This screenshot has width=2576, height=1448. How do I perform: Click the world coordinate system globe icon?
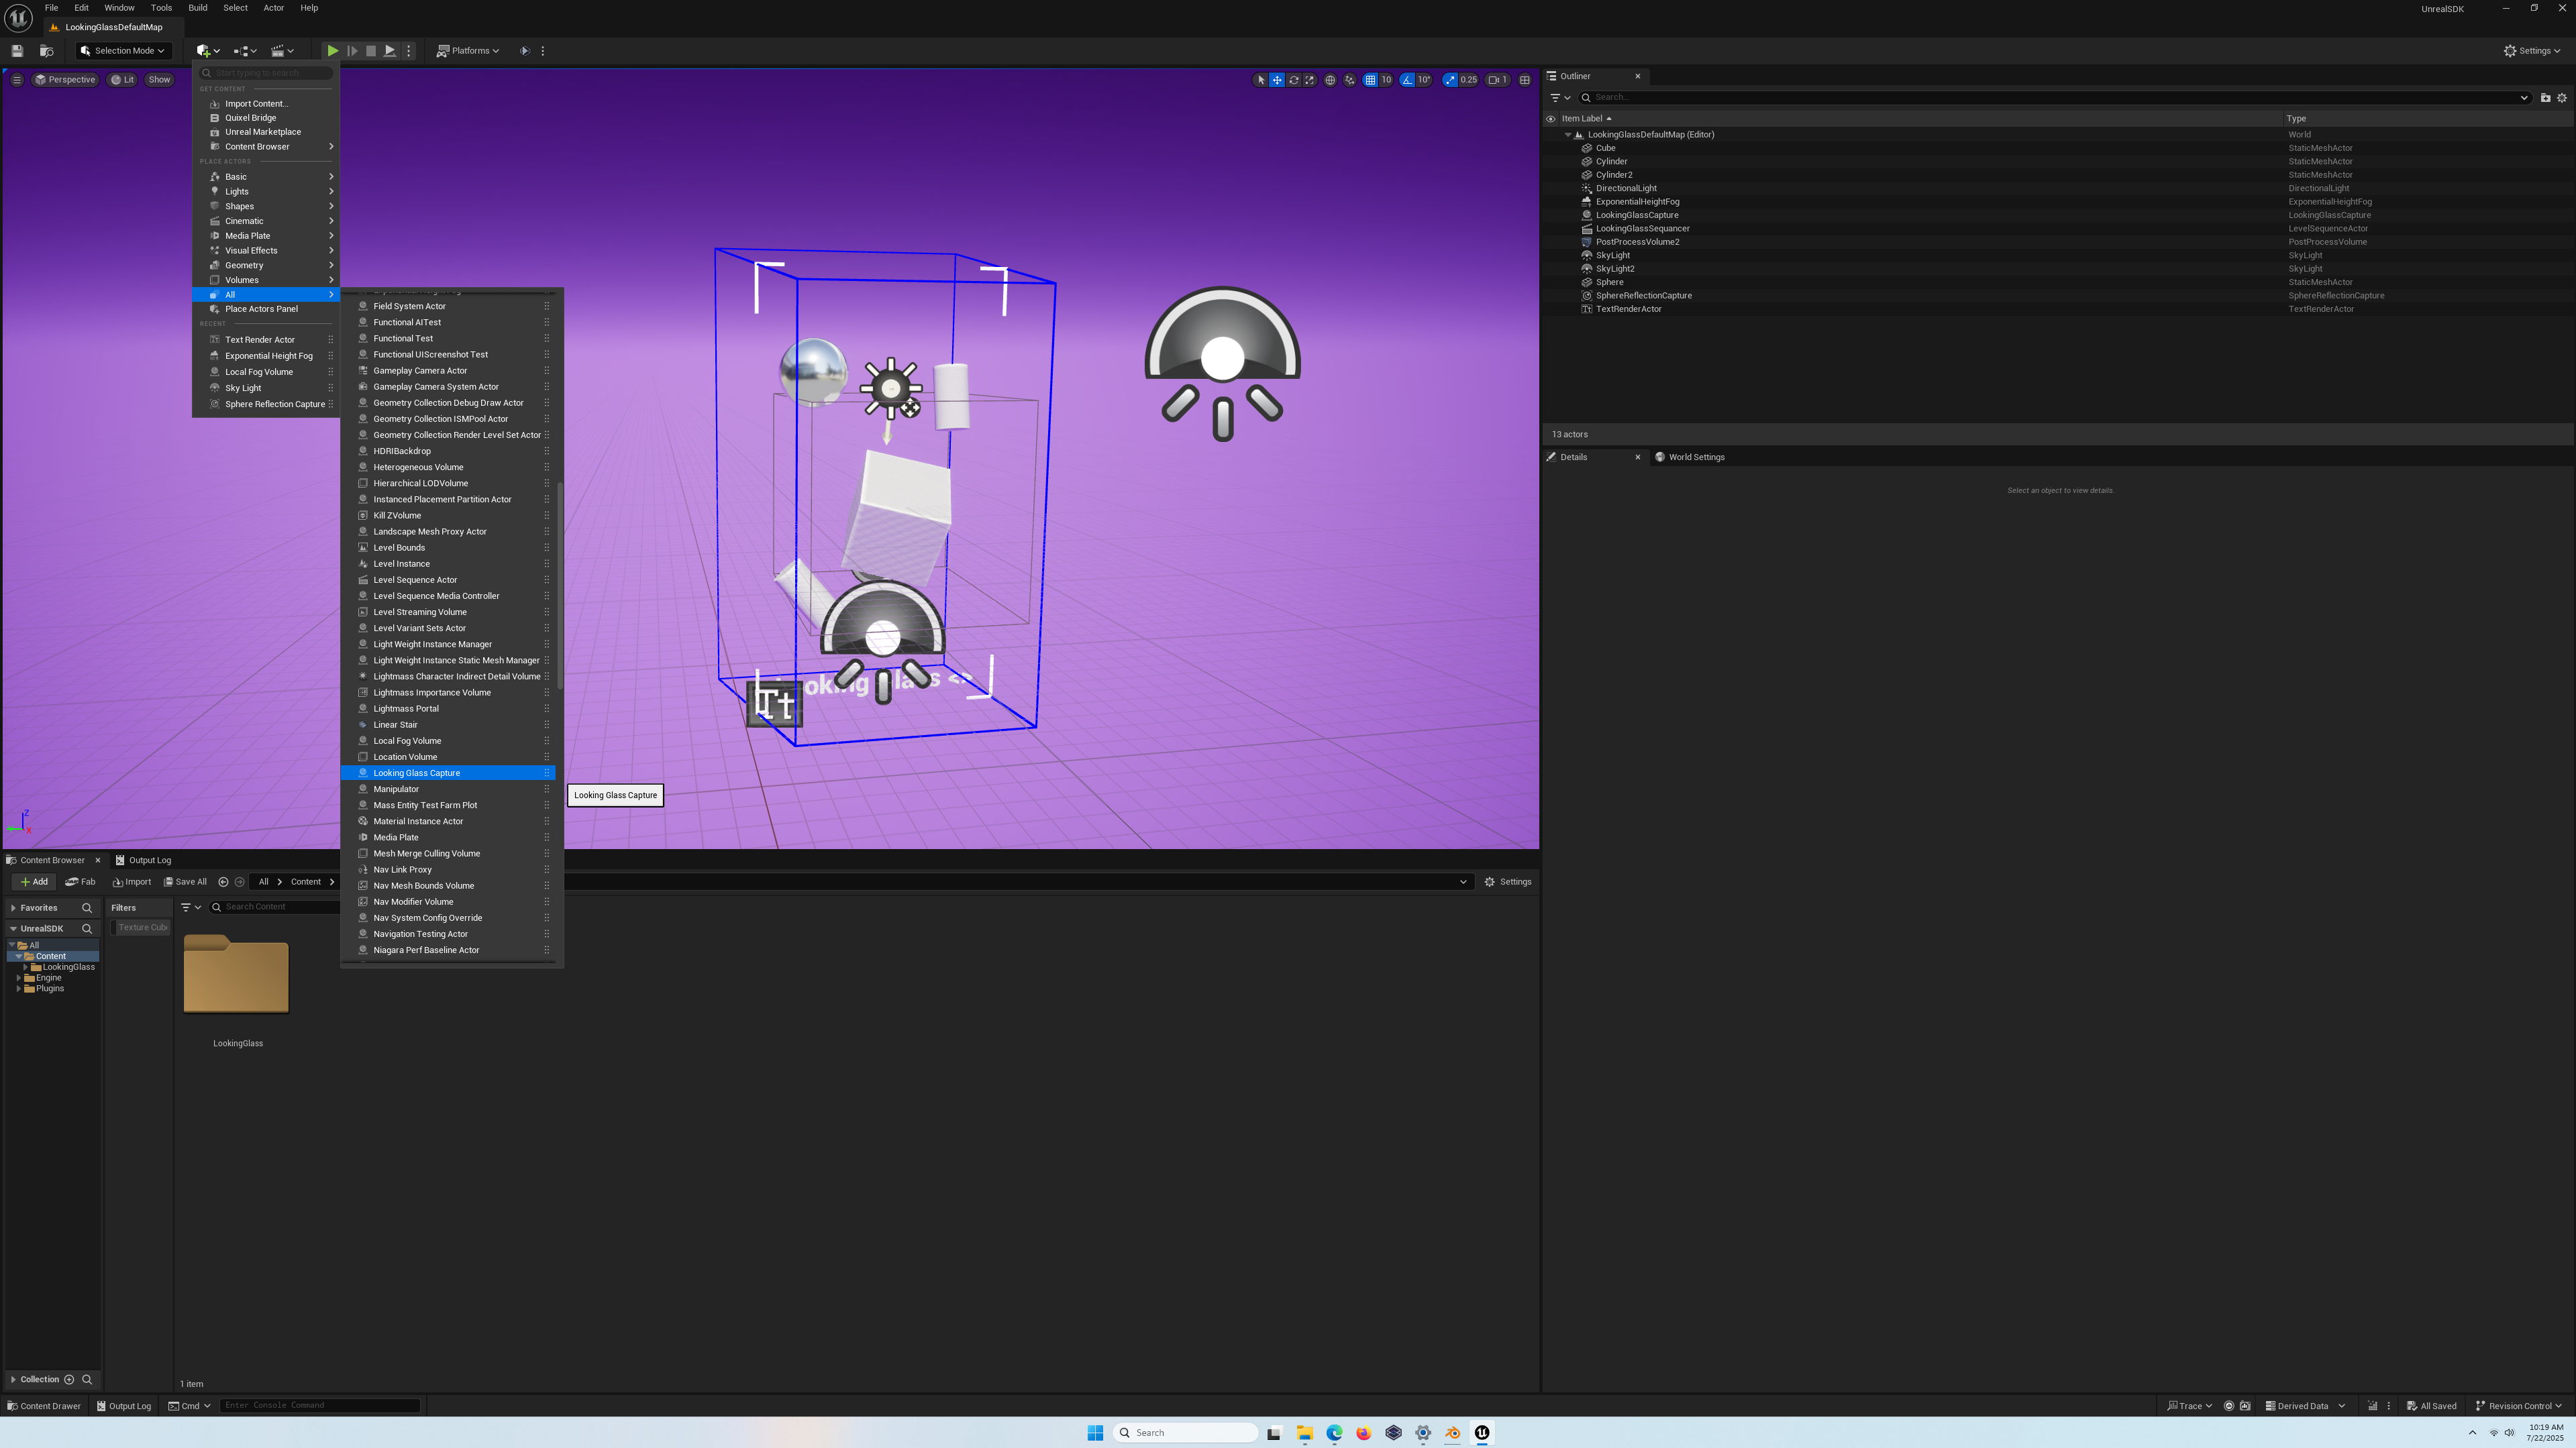pyautogui.click(x=1330, y=80)
